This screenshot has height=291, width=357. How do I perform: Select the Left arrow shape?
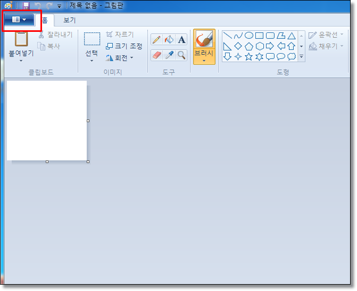coord(281,46)
